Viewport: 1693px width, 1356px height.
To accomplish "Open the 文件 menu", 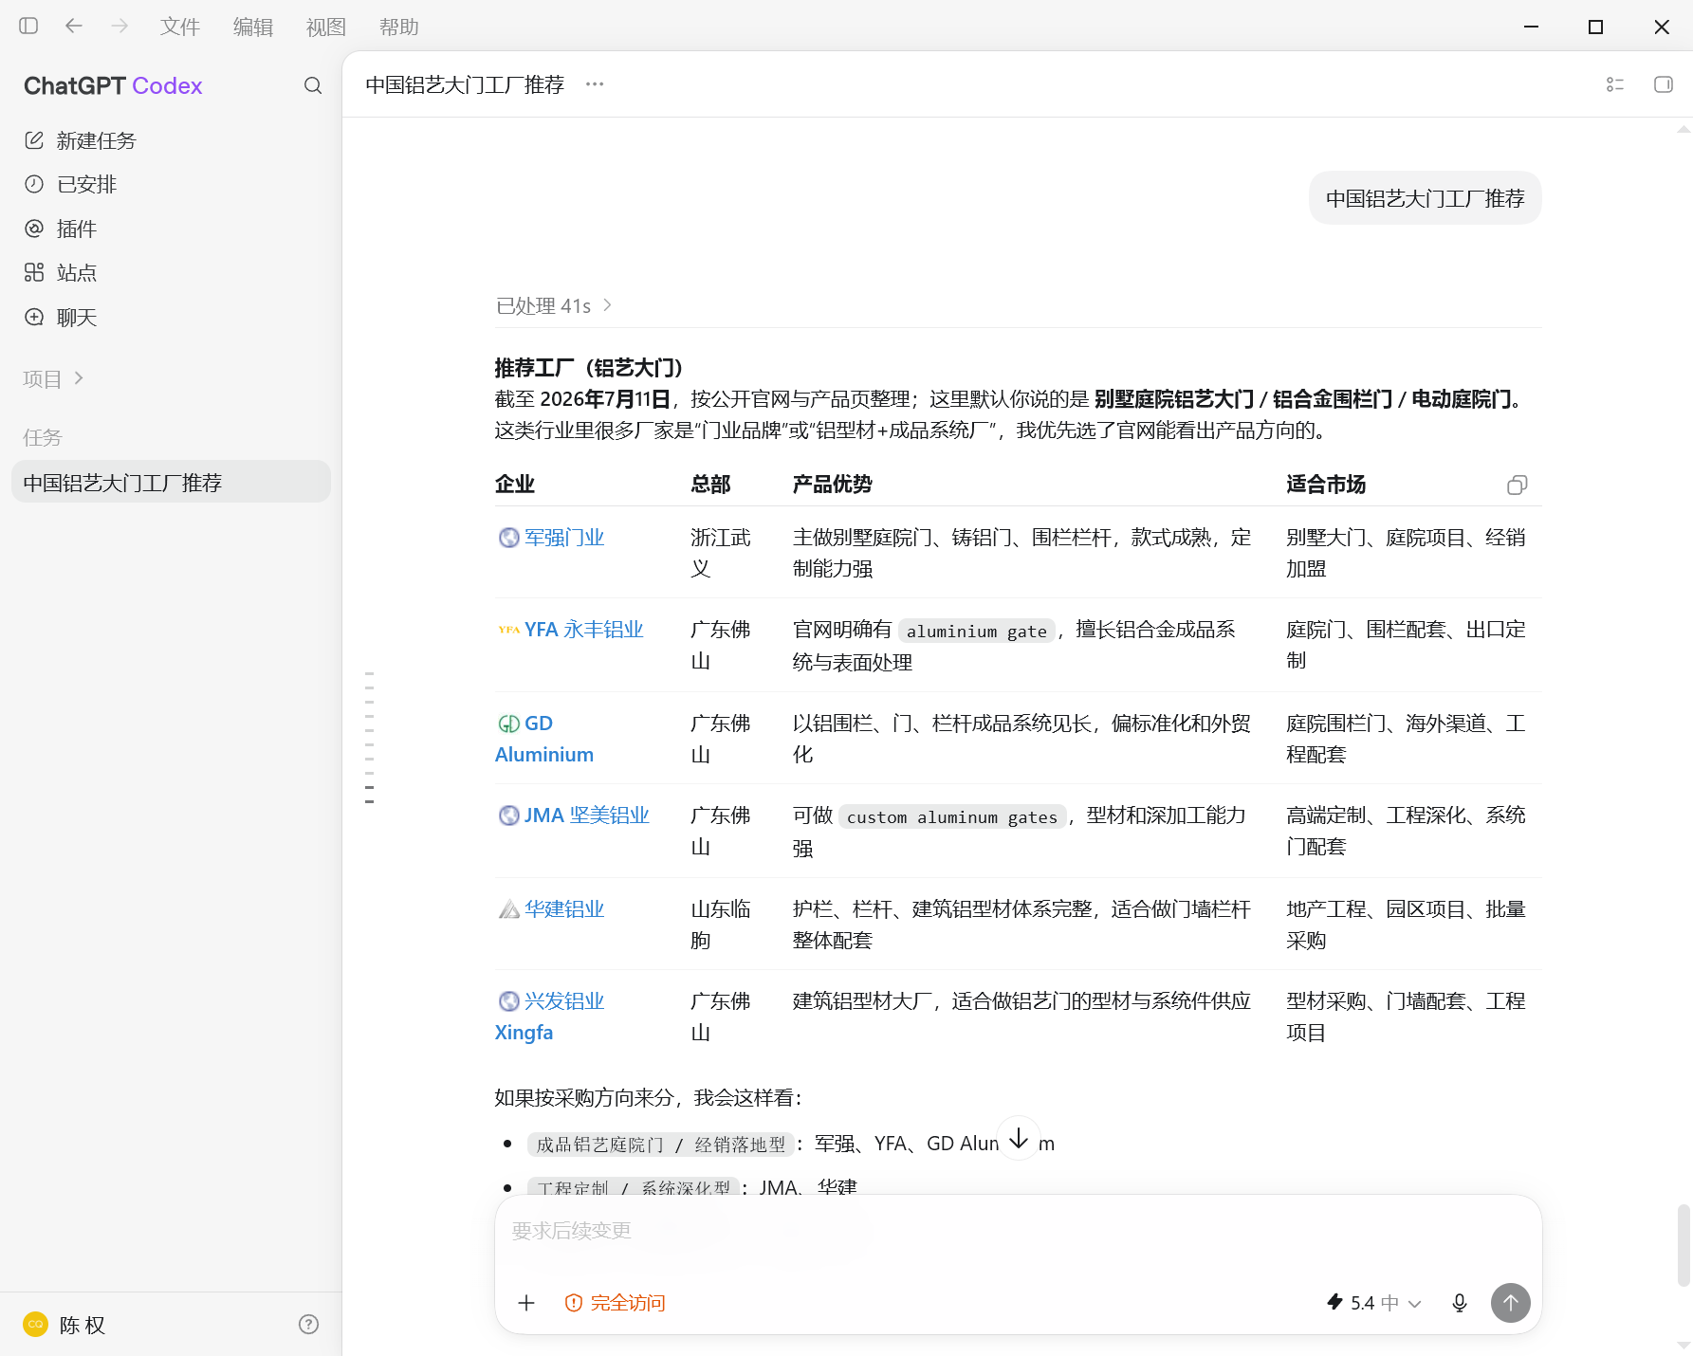I will [x=180, y=27].
